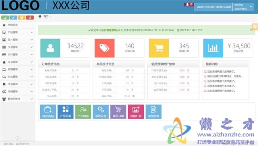Dismiss the green welcome alert
Viewport: 258px width, 146px height.
251,30
